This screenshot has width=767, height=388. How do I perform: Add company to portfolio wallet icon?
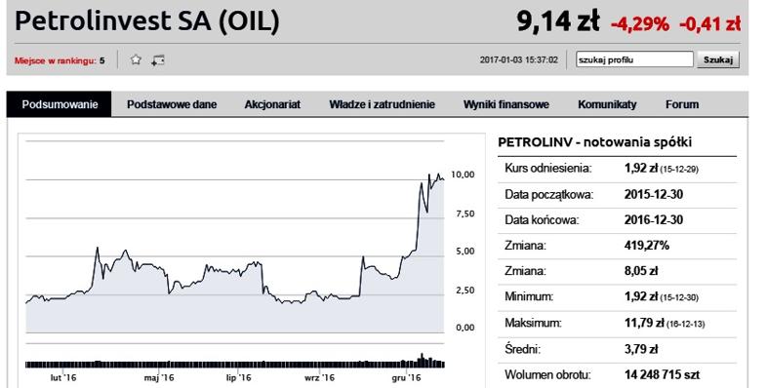[x=157, y=60]
